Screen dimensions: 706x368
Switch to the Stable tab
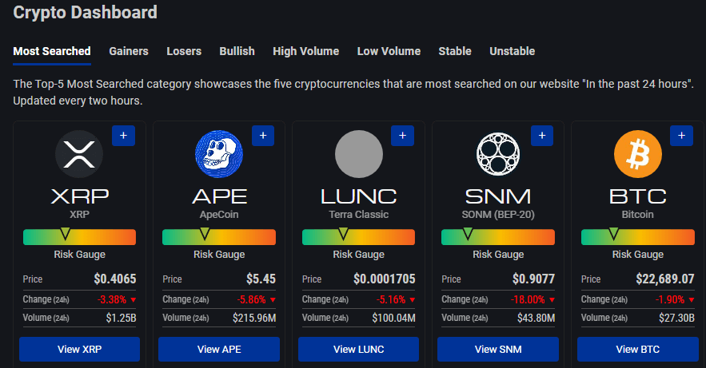455,51
